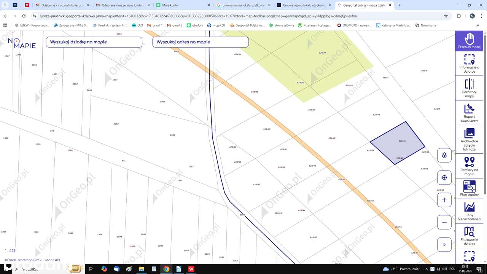Bookmark this page with star icon
Image resolution: width=487 pixels, height=274 pixels.
pos(446,16)
